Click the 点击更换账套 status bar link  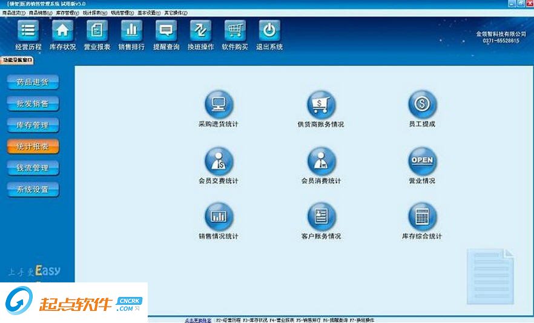coord(198,321)
